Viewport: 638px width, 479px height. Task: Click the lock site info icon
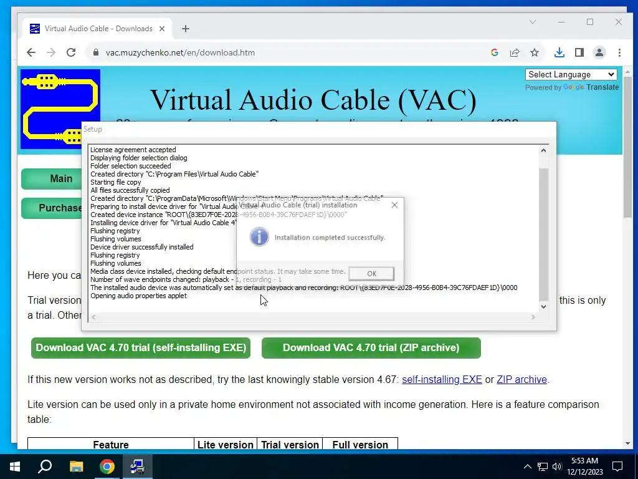[96, 52]
